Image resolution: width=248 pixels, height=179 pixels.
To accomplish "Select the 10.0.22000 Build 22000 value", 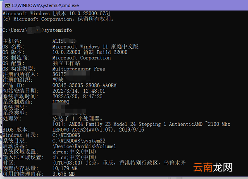I will (x=90, y=52).
